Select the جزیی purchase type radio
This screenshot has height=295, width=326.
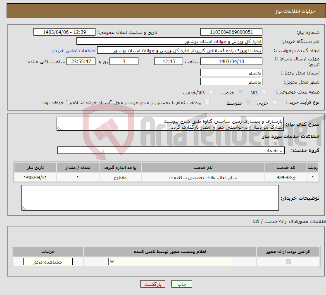click(x=274, y=102)
